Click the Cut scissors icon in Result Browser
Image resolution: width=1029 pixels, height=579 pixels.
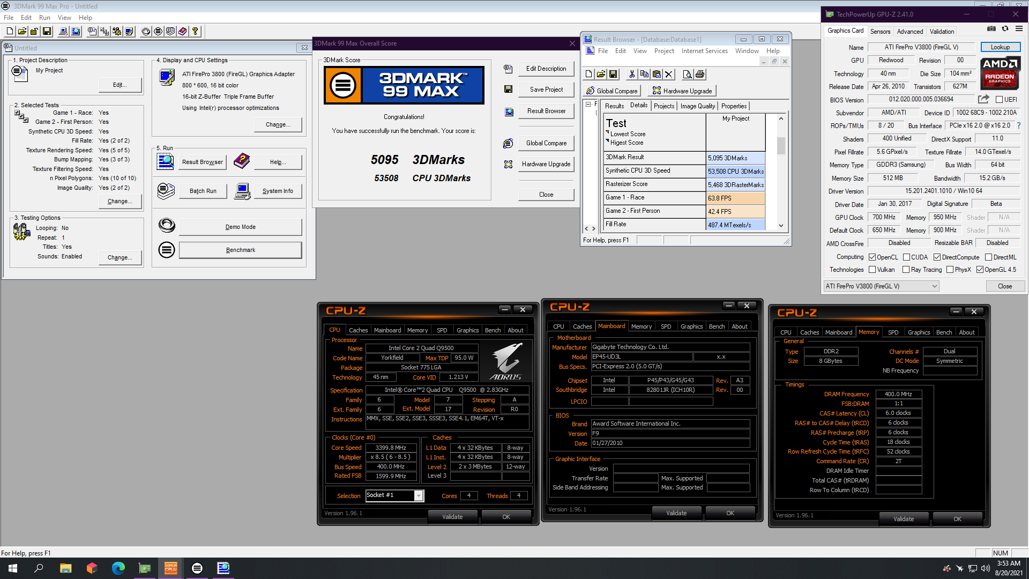click(632, 75)
